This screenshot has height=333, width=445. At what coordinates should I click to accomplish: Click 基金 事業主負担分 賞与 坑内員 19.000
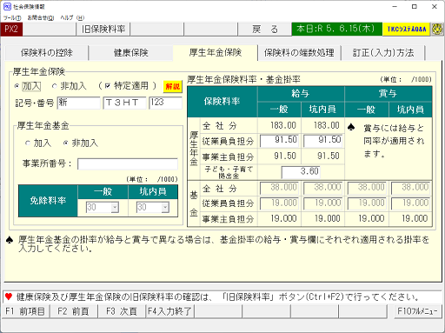click(415, 218)
